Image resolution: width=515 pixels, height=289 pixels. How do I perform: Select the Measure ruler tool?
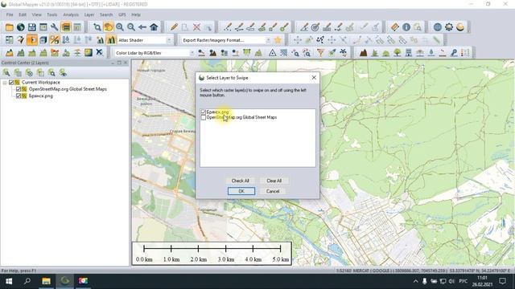[395, 27]
